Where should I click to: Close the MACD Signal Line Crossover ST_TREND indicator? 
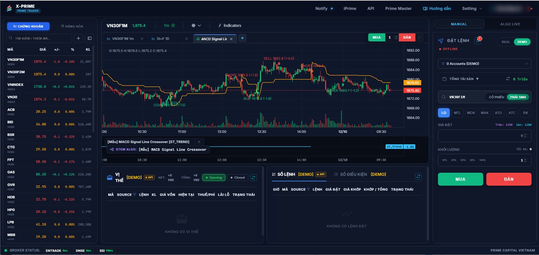pos(199,142)
